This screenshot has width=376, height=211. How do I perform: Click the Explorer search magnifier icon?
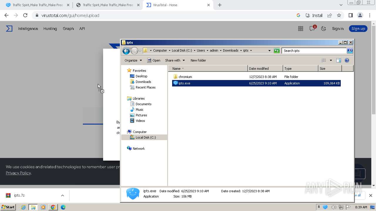click(x=350, y=51)
